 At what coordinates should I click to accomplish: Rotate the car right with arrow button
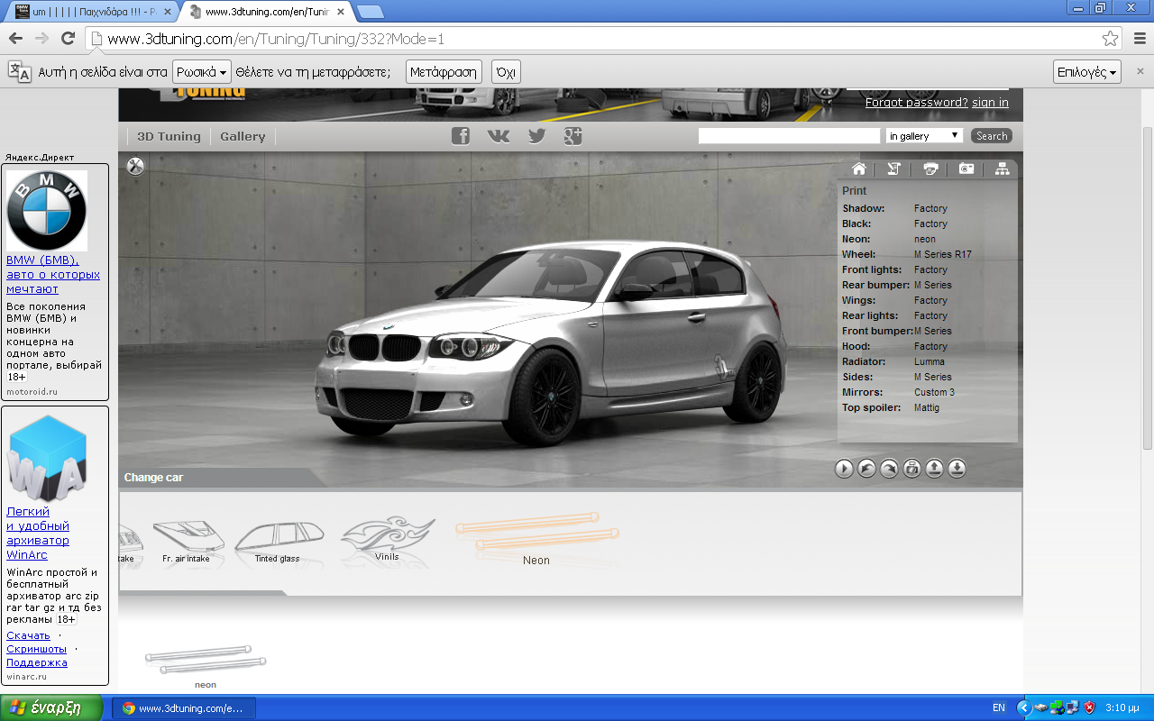(889, 469)
